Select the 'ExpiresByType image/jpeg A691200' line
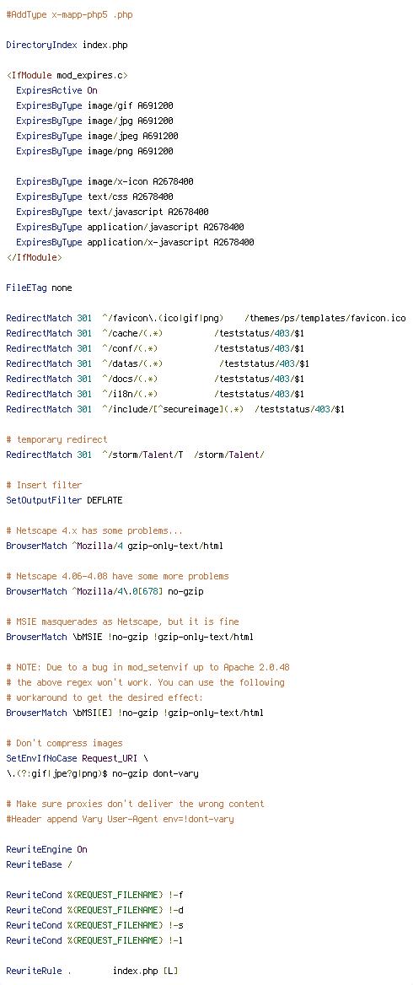 pyautogui.click(x=97, y=136)
